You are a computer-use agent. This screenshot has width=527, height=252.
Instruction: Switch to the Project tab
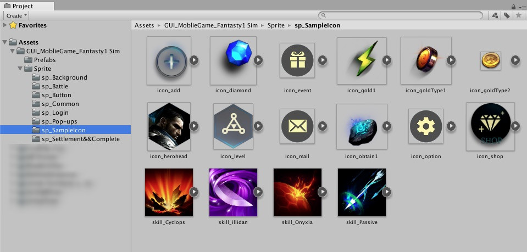(27, 5)
